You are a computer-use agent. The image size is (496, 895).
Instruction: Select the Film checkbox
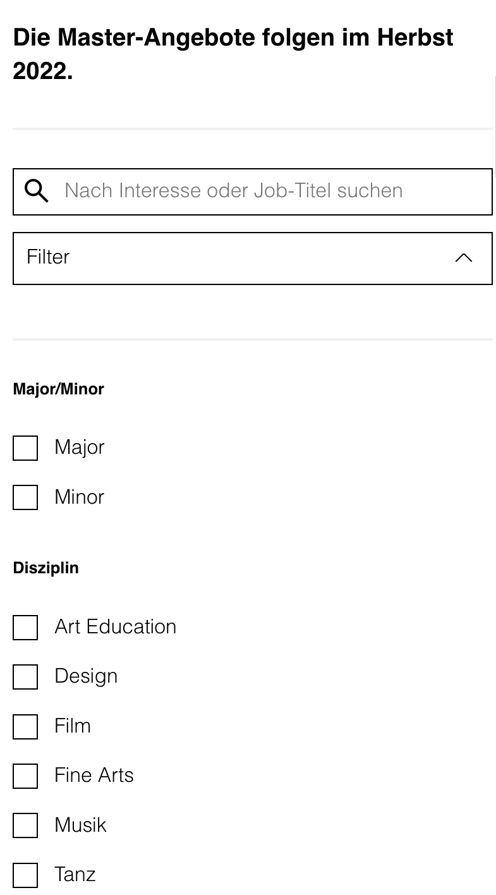[x=25, y=727]
